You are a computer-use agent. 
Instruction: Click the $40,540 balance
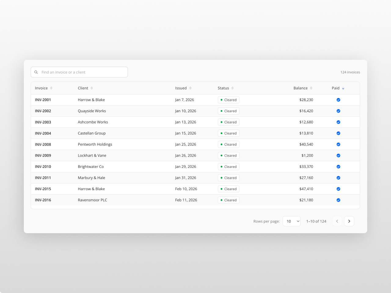coord(306,144)
